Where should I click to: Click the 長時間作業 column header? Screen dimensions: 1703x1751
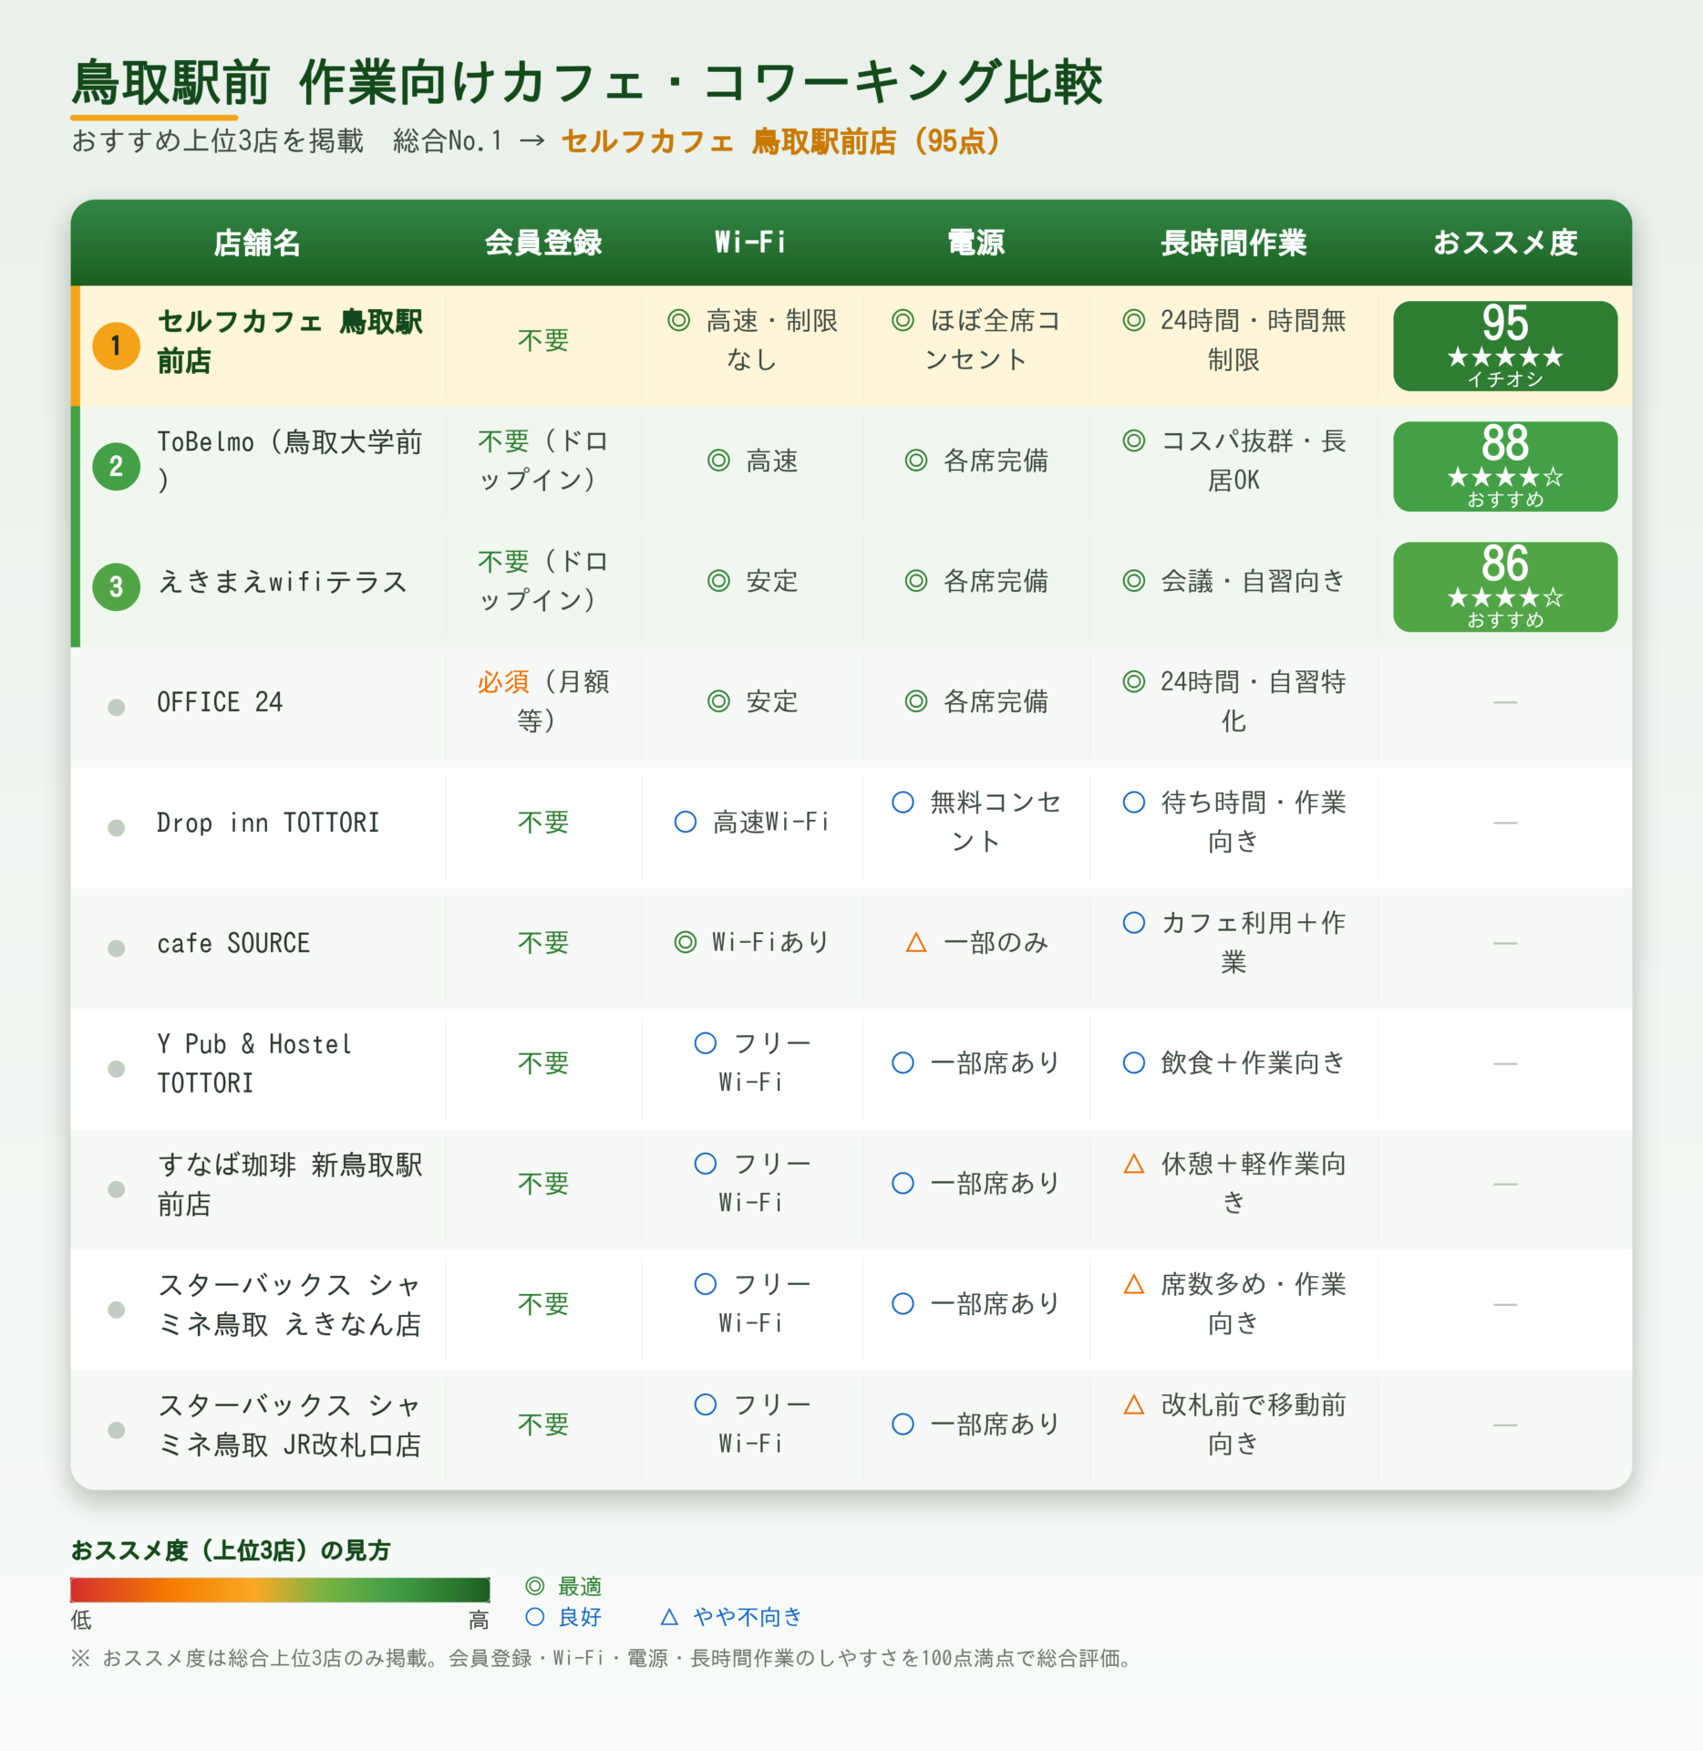[1233, 243]
